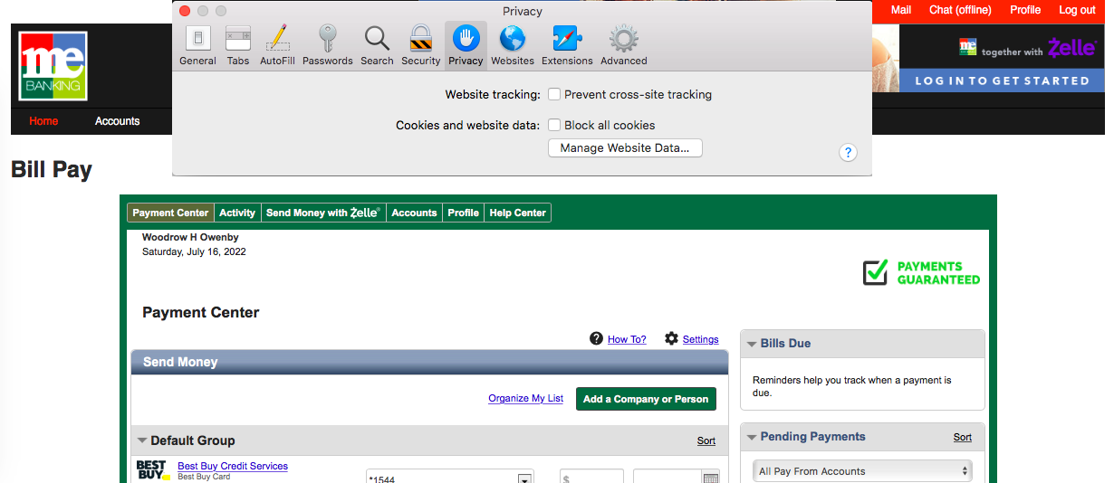Open Websites preferences pane
Image resolution: width=1114 pixels, height=483 pixels.
(x=513, y=45)
